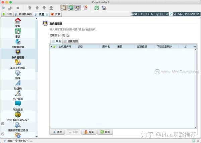This screenshot has width=201, height=143.
Task: Toggle checkbox beside 链接抓取器过滤器
Action: pyautogui.click(x=3, y=124)
